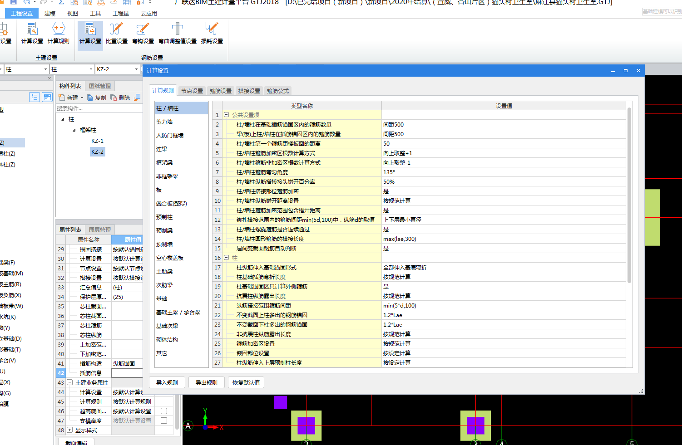Open the 云应用 ribbon tab
Screen dimensions: 682x445
click(149, 14)
